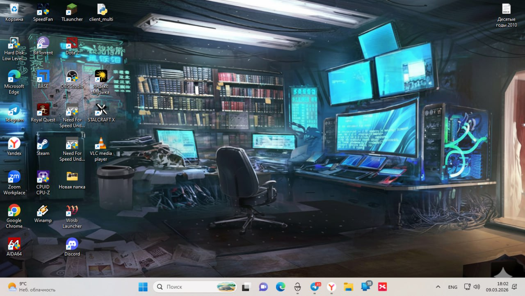This screenshot has width=525, height=296.
Task: Open the weather widget showing 9°C
Action: [x=32, y=287]
